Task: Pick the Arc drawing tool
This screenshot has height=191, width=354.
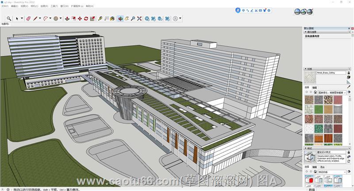Action: pyautogui.click(x=46, y=19)
